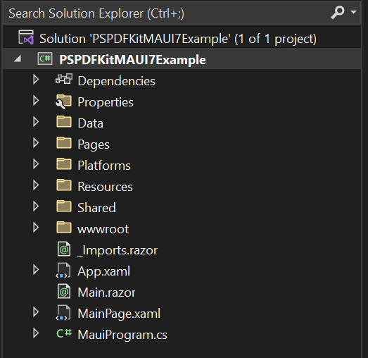Expand the Properties node
This screenshot has width=368, height=358.
[36, 101]
